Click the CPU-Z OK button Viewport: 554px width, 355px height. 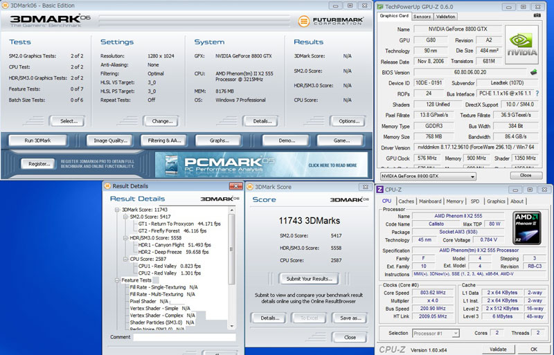(x=533, y=349)
